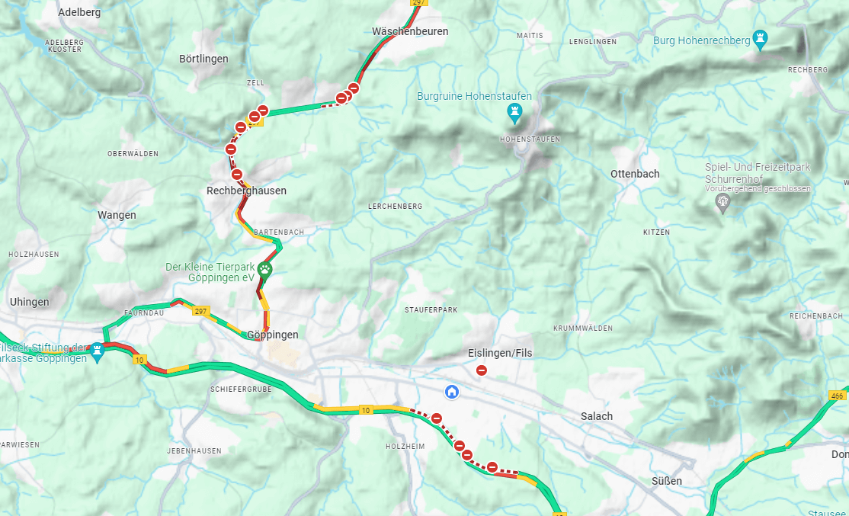Viewport: 849px width, 516px height.
Task: Select the blue home location icon
Action: click(452, 392)
